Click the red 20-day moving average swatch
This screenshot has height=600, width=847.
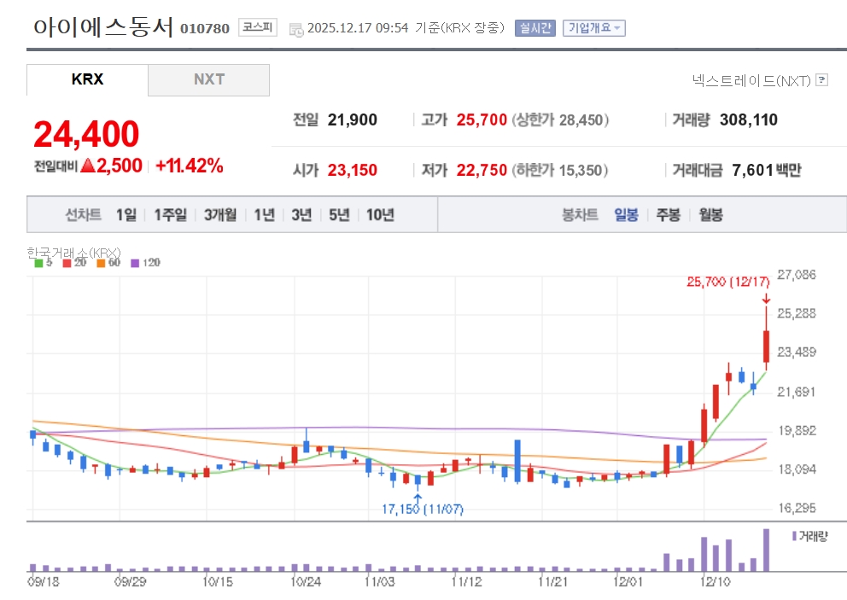pos(67,263)
